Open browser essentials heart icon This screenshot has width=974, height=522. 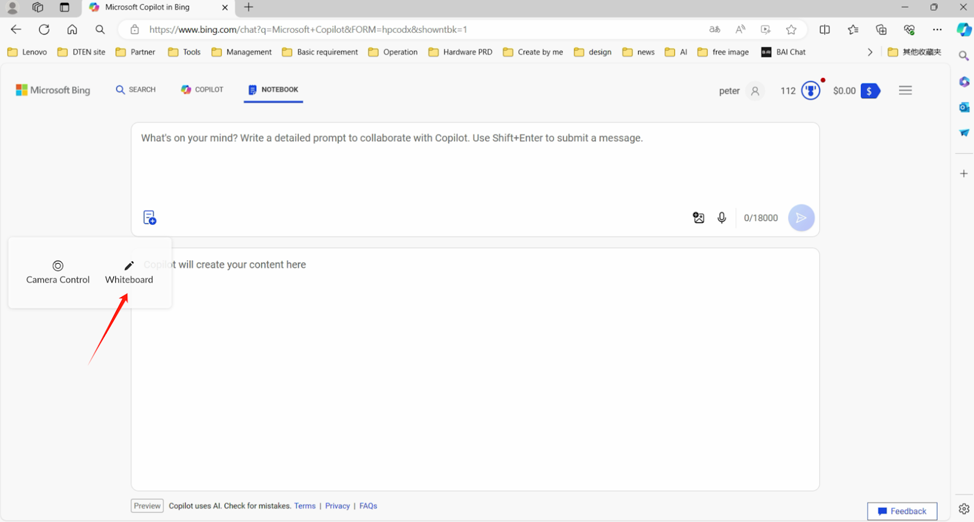pos(909,29)
